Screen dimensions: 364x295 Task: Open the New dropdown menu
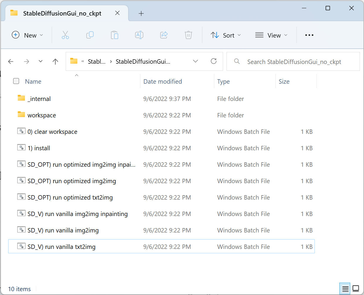[x=27, y=35]
